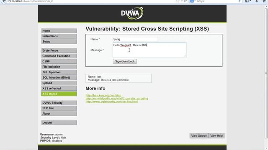Click the View Help button
Image resolution: width=268 pixels, height=150 pixels.
(x=216, y=136)
